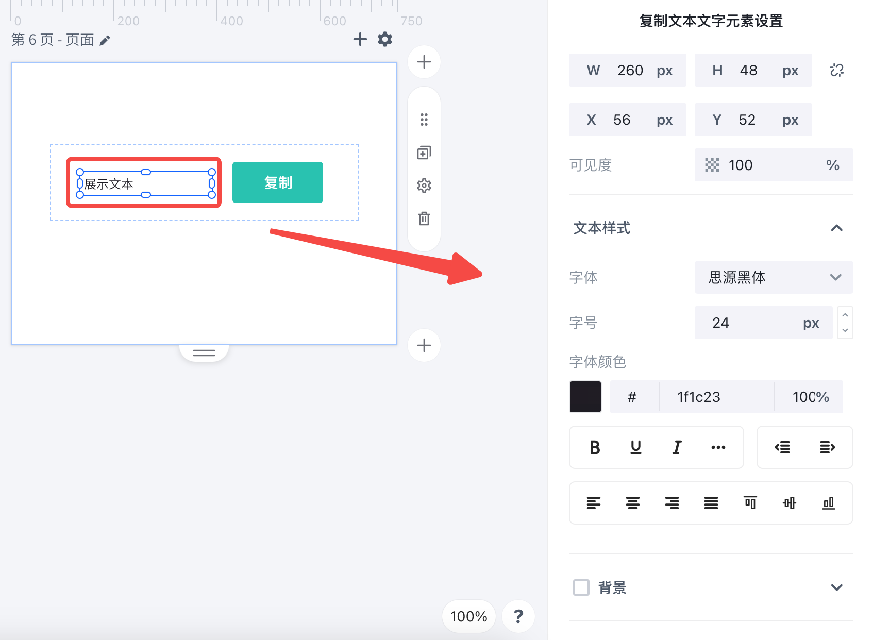This screenshot has width=873, height=640.
Task: Align text right
Action: (672, 503)
